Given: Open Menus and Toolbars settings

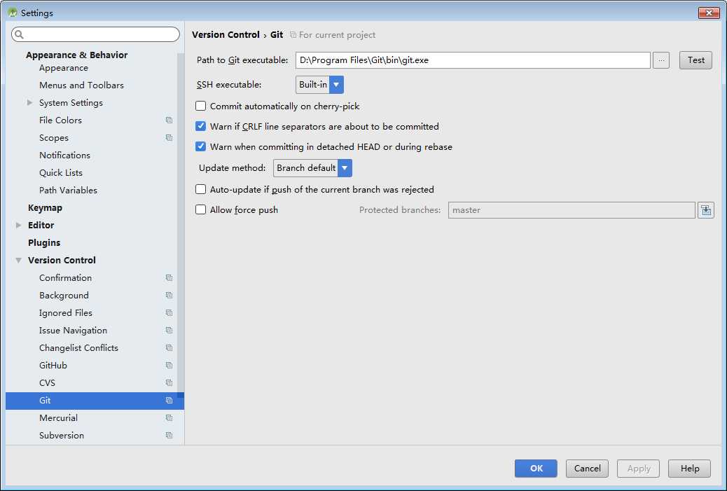Looking at the screenshot, I should 82,85.
